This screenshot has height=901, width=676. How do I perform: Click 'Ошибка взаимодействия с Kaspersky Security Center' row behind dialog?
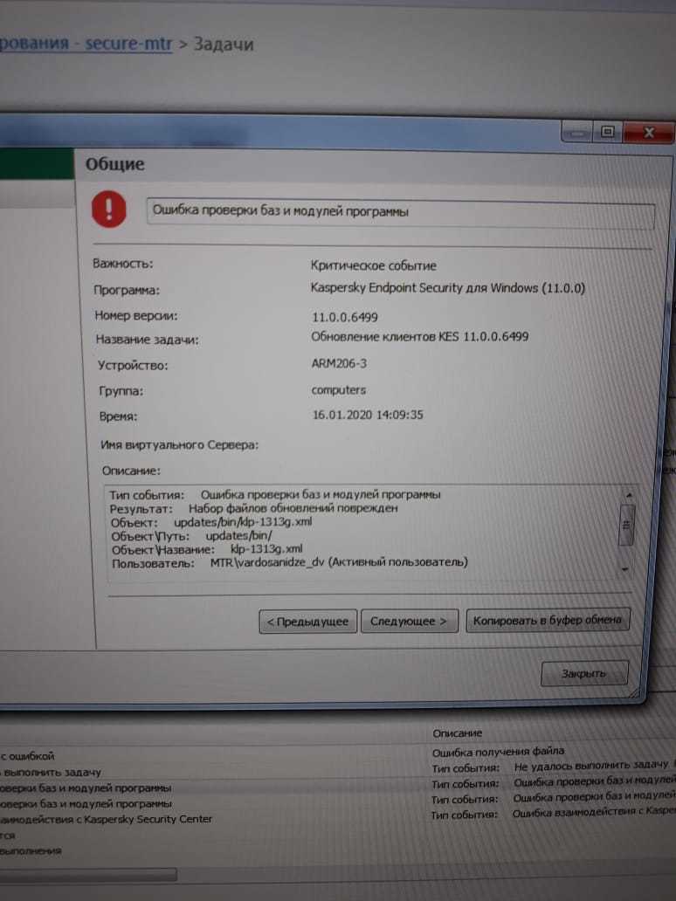[x=107, y=819]
